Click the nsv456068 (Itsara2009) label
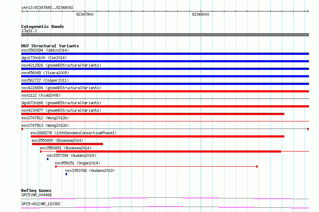The image size is (319, 212). pos(45,73)
